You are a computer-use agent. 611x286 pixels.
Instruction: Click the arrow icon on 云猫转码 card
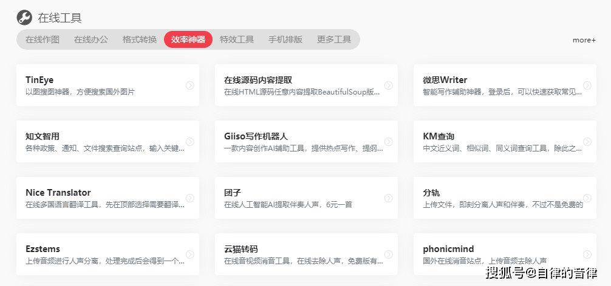389,254
